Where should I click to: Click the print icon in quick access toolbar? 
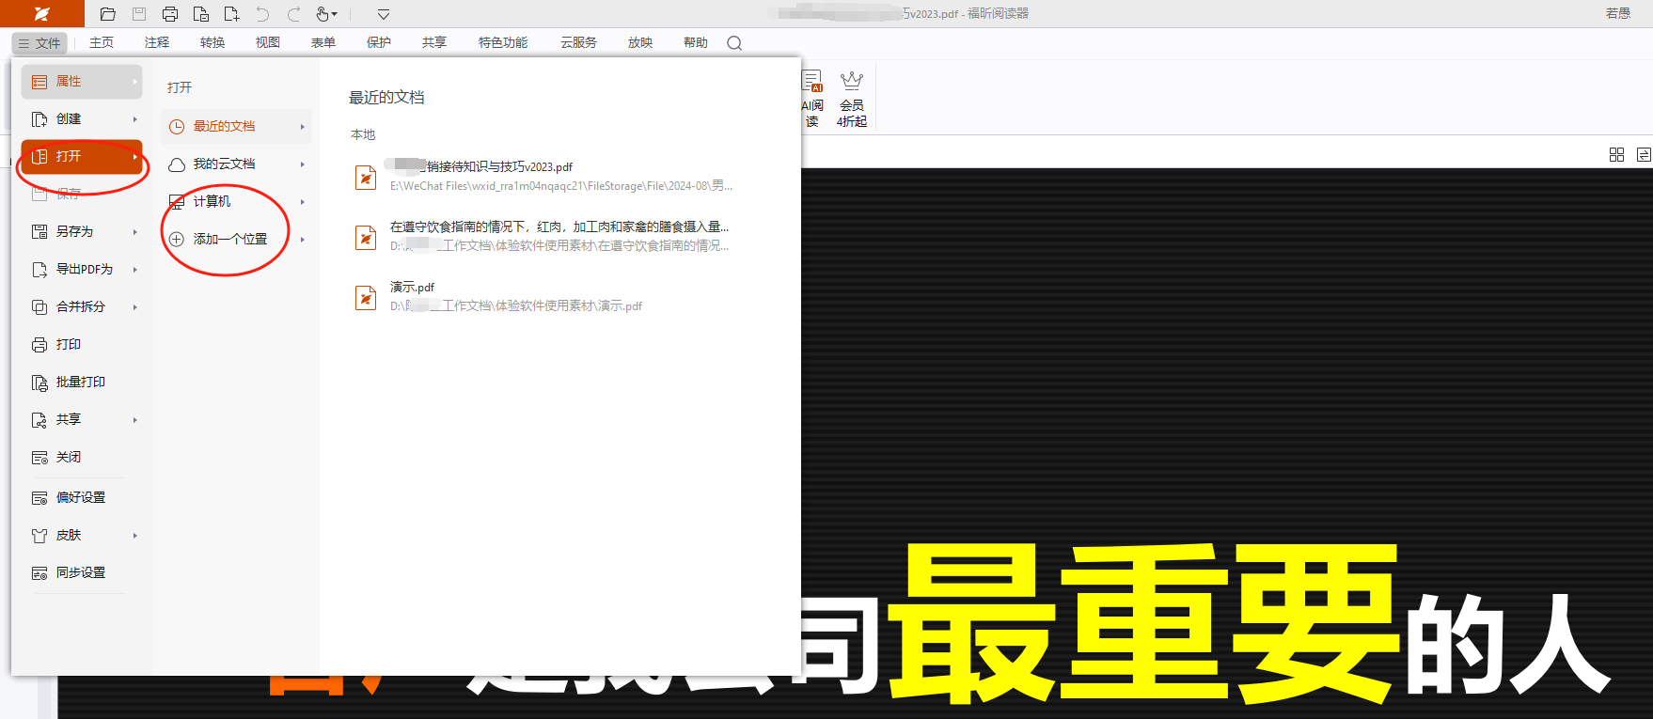coord(170,14)
